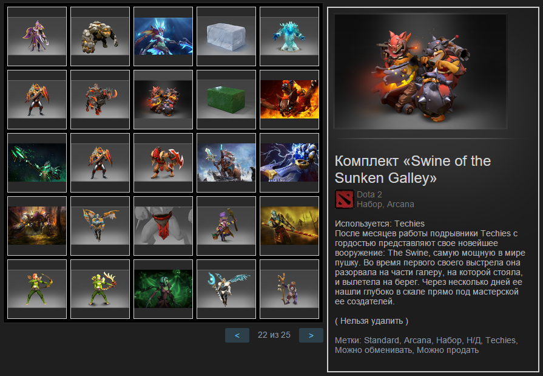Click the "( Нельзя удалить )" notice
543x376 pixels.
coord(371,321)
